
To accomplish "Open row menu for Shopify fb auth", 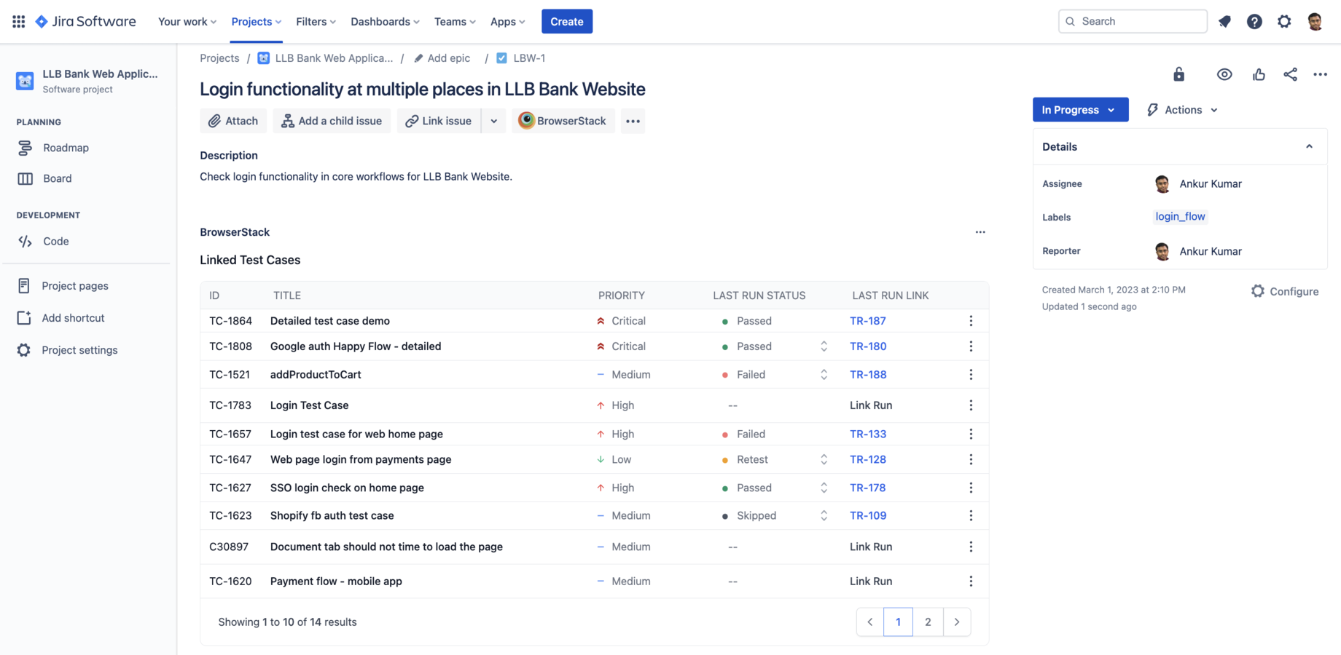I will click(x=971, y=515).
